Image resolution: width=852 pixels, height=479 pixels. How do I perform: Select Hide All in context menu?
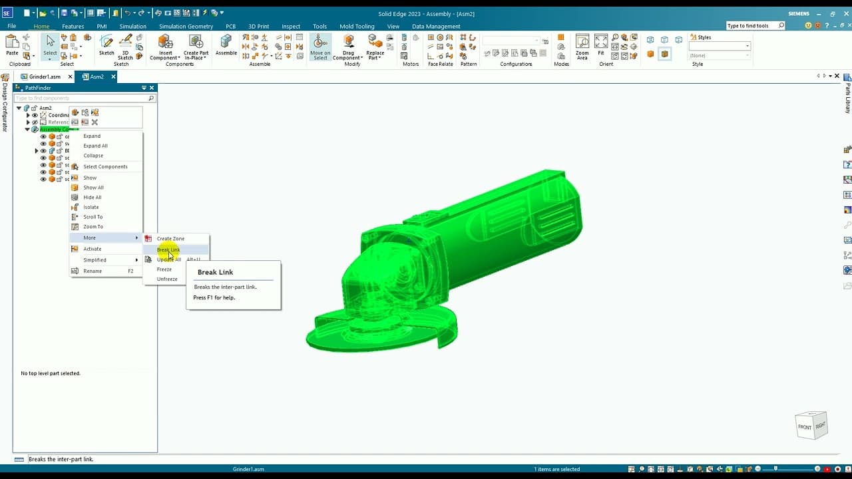click(93, 198)
